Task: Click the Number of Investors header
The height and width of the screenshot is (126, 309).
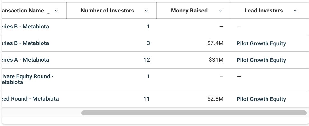Action: pos(108,11)
